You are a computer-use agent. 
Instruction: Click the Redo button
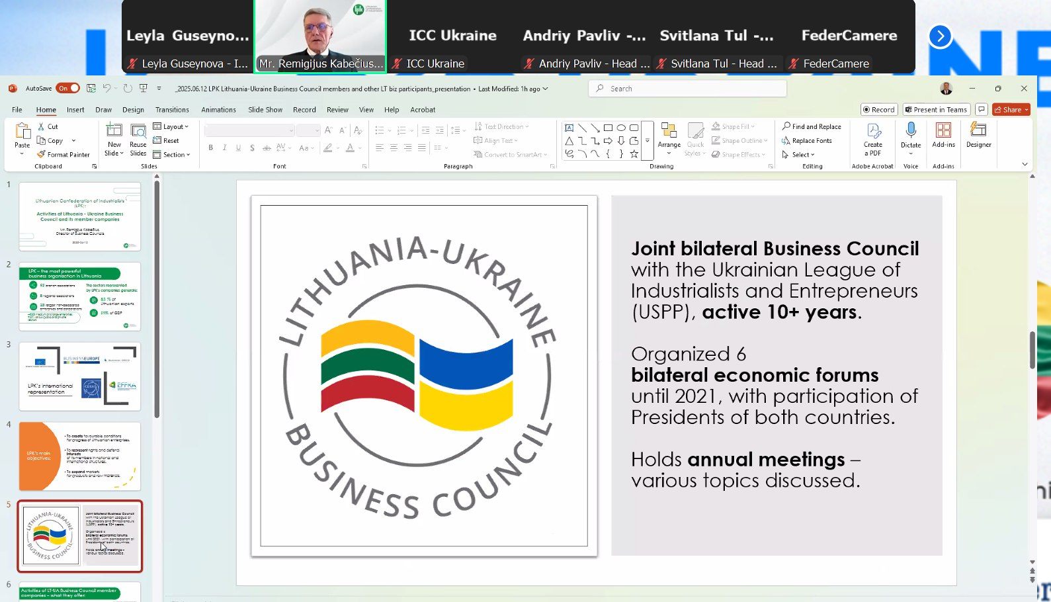pyautogui.click(x=128, y=88)
